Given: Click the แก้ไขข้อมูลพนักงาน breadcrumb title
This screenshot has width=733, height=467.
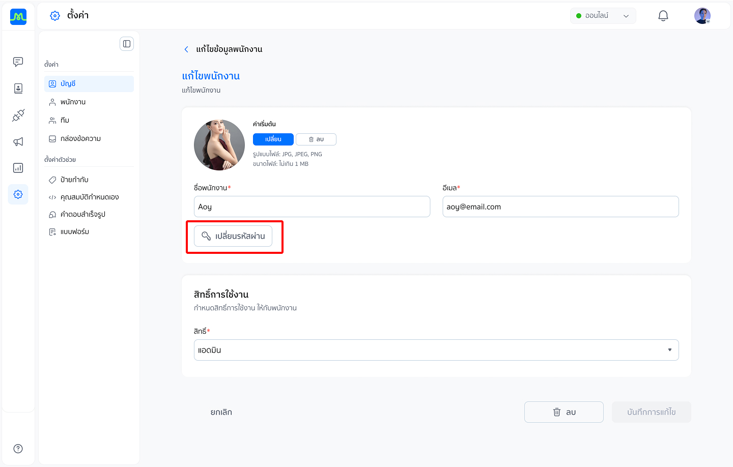Looking at the screenshot, I should coord(229,49).
